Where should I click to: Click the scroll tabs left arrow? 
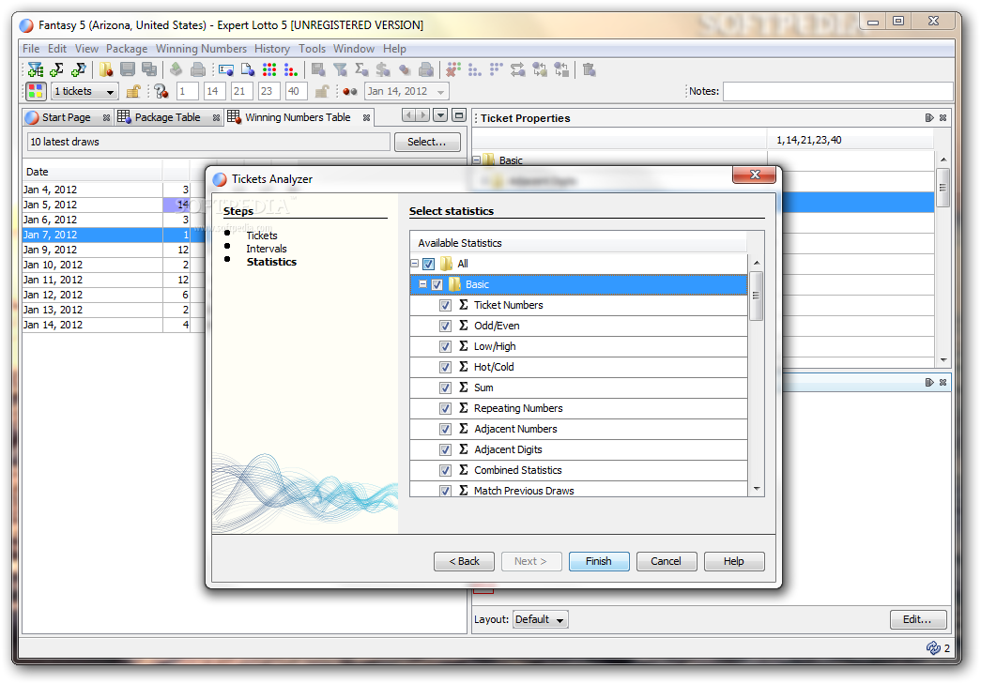tap(409, 115)
